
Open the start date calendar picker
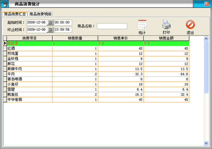(50, 23)
